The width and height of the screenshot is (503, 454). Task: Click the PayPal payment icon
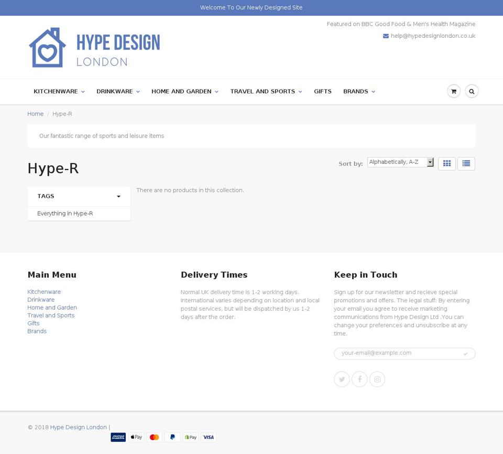(172, 437)
